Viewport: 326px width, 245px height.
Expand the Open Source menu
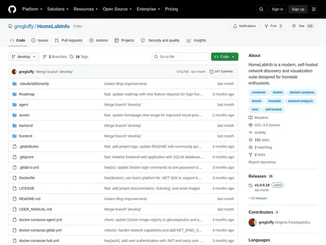pos(117,9)
